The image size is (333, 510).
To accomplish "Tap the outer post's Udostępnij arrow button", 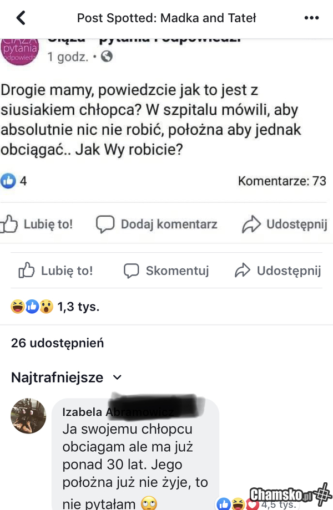I will click(277, 271).
